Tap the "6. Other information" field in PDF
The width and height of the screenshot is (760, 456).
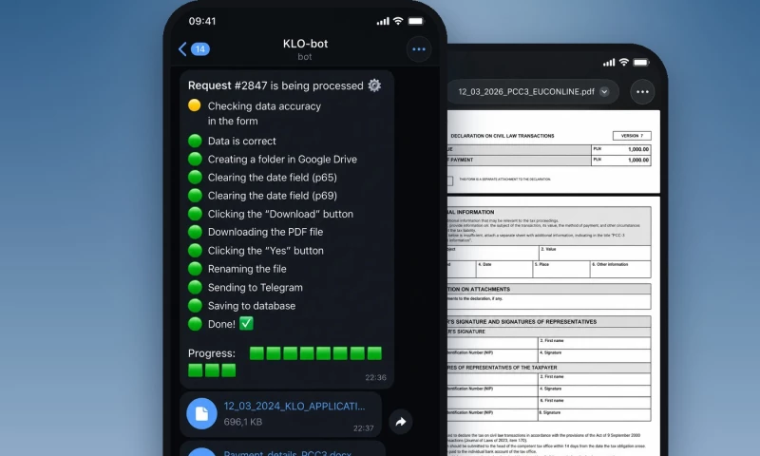tap(620, 269)
